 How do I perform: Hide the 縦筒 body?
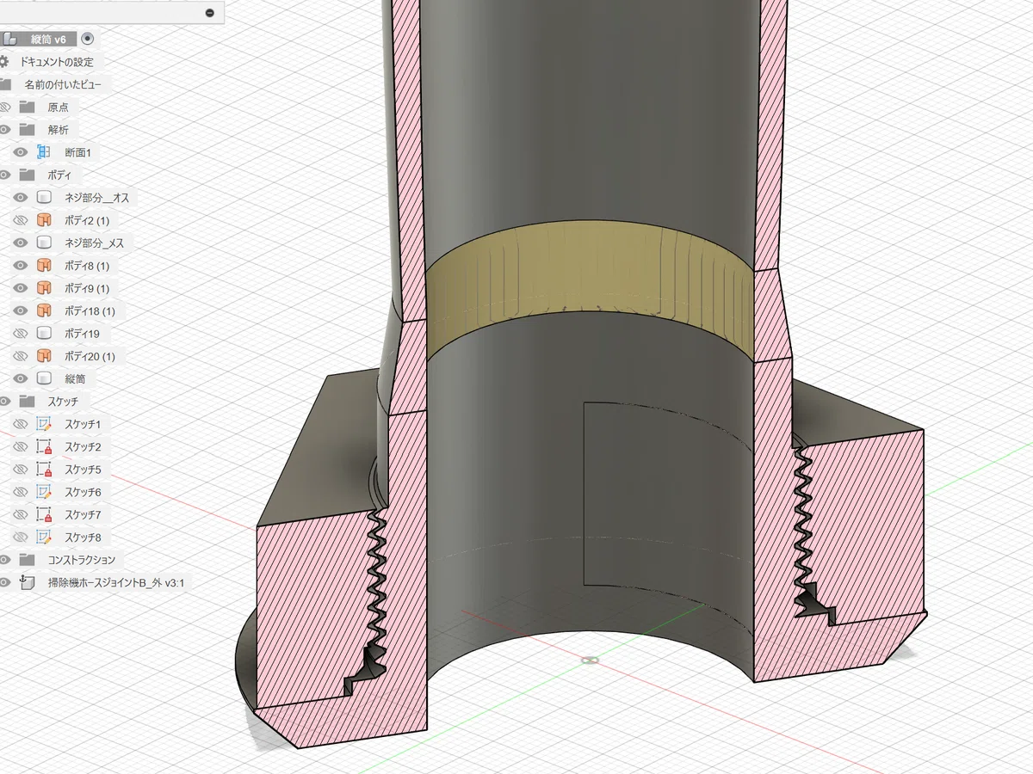pyautogui.click(x=22, y=378)
